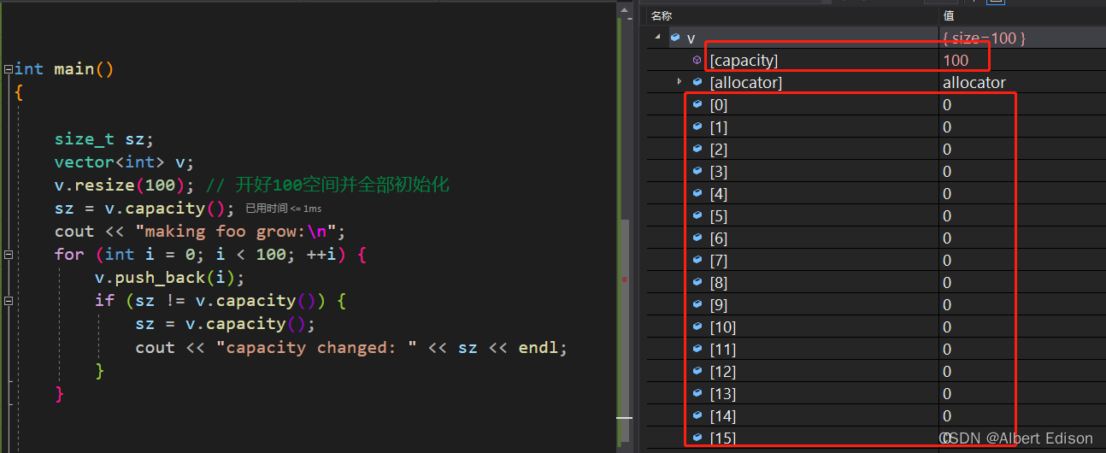The height and width of the screenshot is (453, 1106).
Task: Click the cube icon of element [2]
Action: click(697, 149)
